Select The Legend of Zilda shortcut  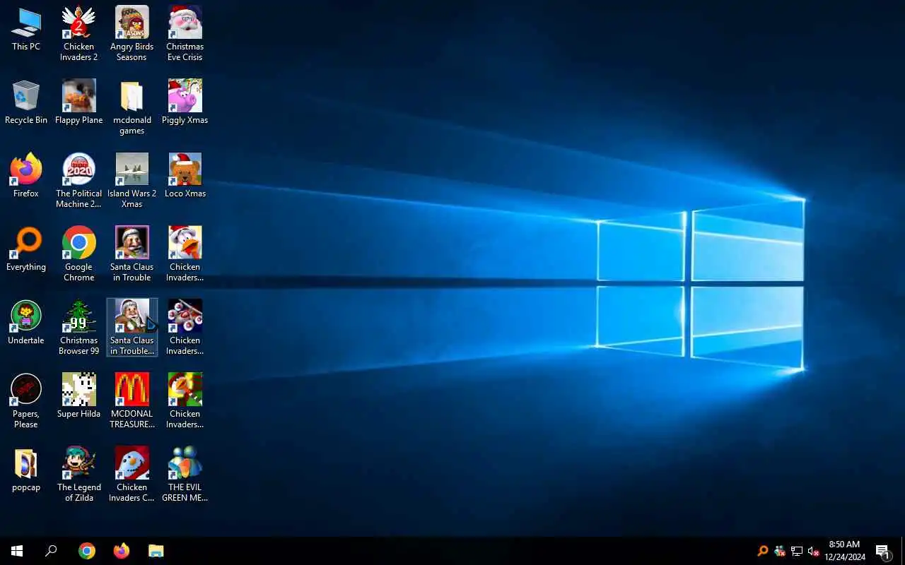78,474
